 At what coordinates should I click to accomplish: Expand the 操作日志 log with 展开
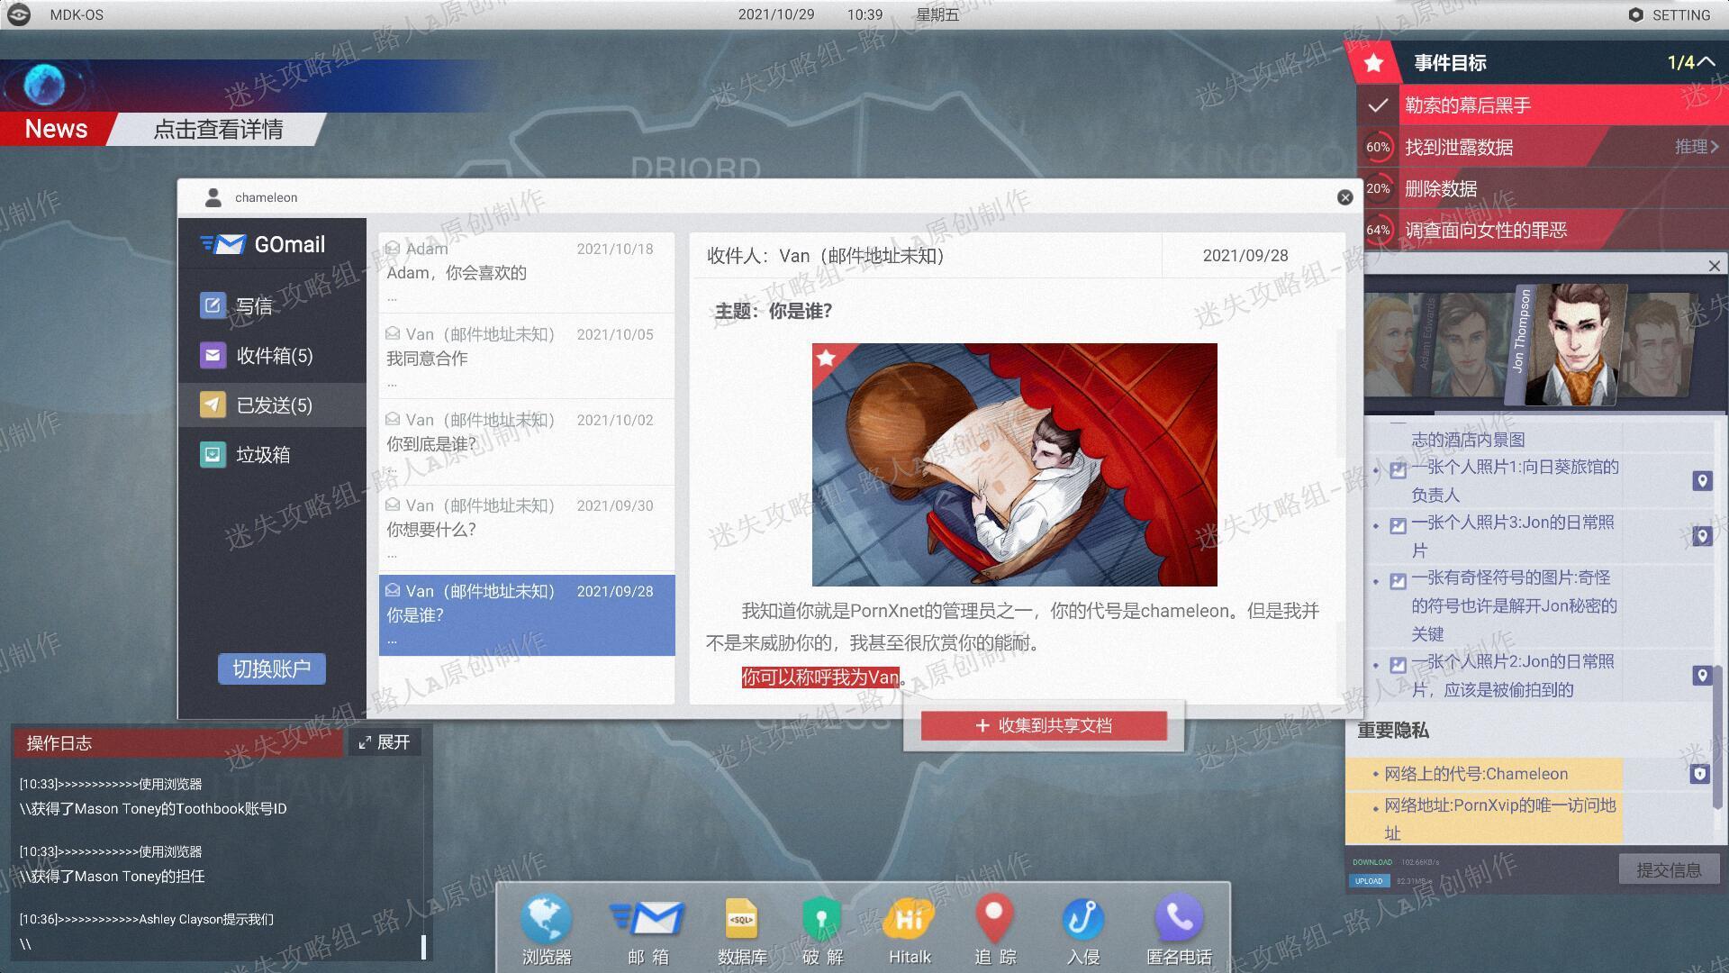pyautogui.click(x=385, y=742)
